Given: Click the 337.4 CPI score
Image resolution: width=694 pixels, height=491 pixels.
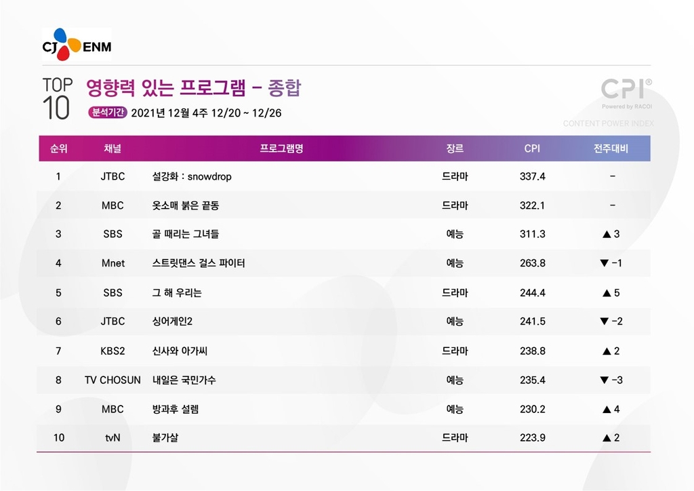Looking at the screenshot, I should pos(532,176).
